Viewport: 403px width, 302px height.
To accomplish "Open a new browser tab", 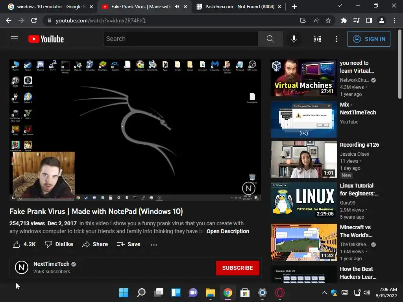I will point(294,7).
